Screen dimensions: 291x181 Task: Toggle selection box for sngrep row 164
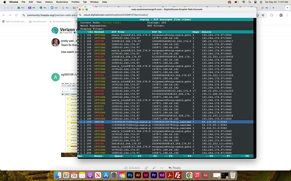point(83,41)
